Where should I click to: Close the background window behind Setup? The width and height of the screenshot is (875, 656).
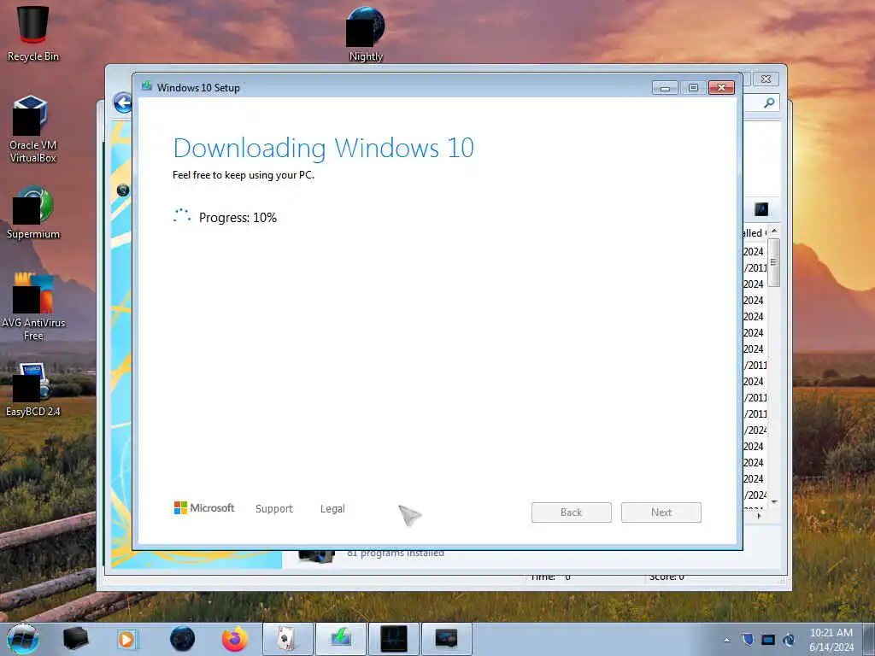coord(766,79)
